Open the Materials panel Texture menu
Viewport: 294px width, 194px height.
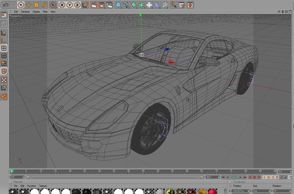43,186
